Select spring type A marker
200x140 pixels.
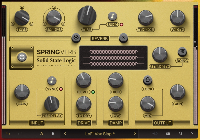(12, 24)
